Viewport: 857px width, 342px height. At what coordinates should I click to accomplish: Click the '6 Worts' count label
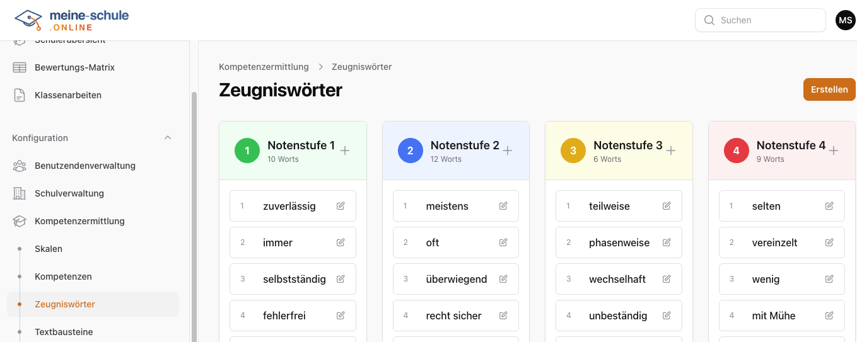point(607,159)
